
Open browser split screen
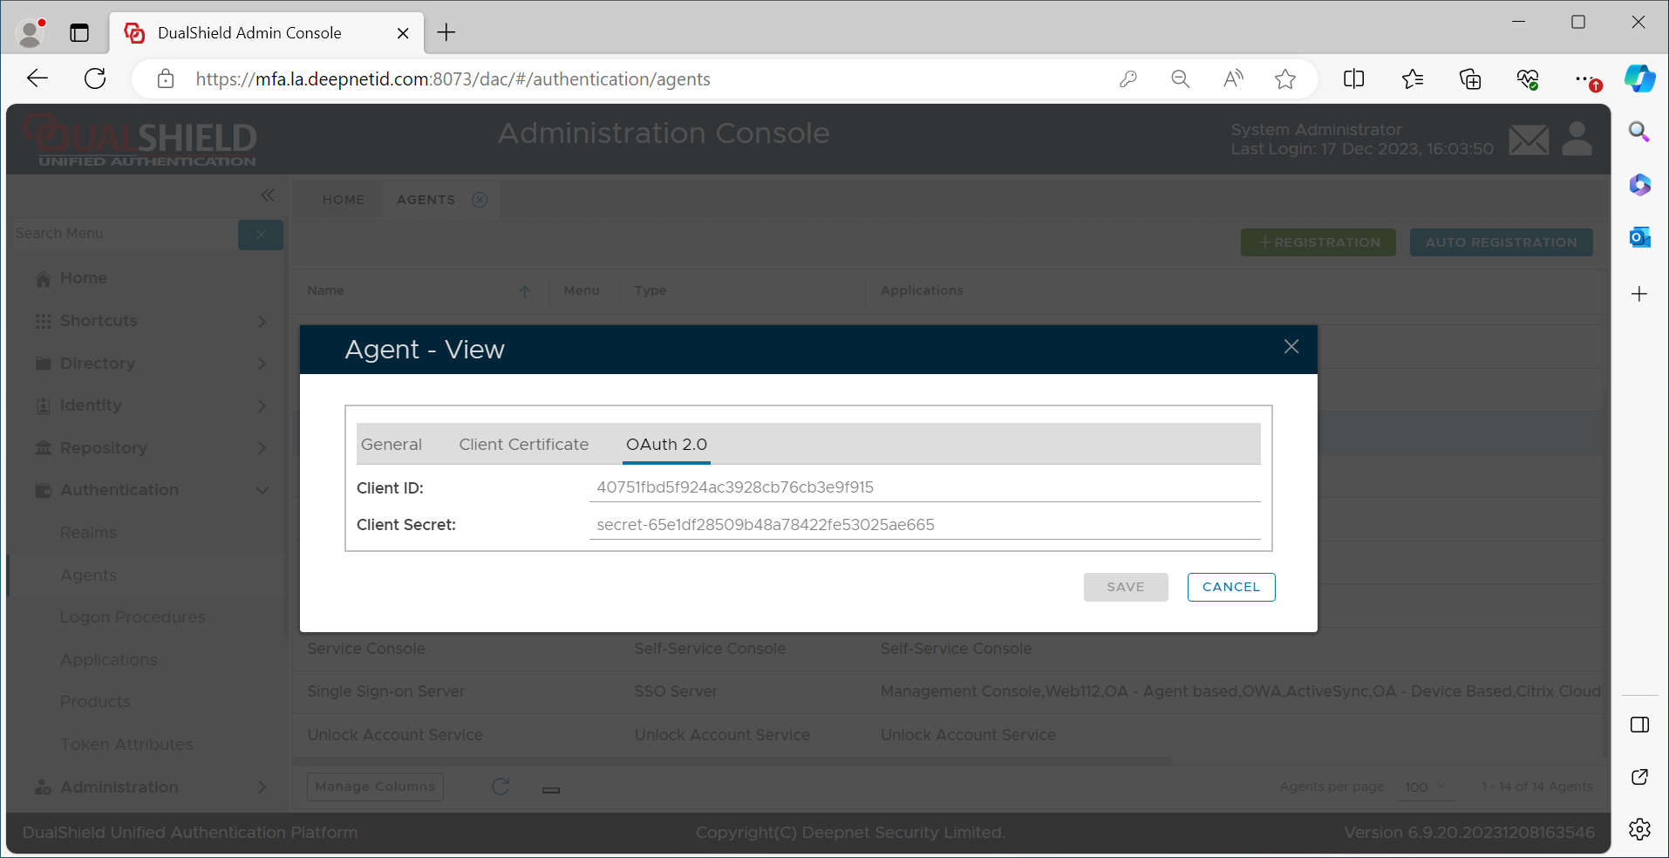1353,79
